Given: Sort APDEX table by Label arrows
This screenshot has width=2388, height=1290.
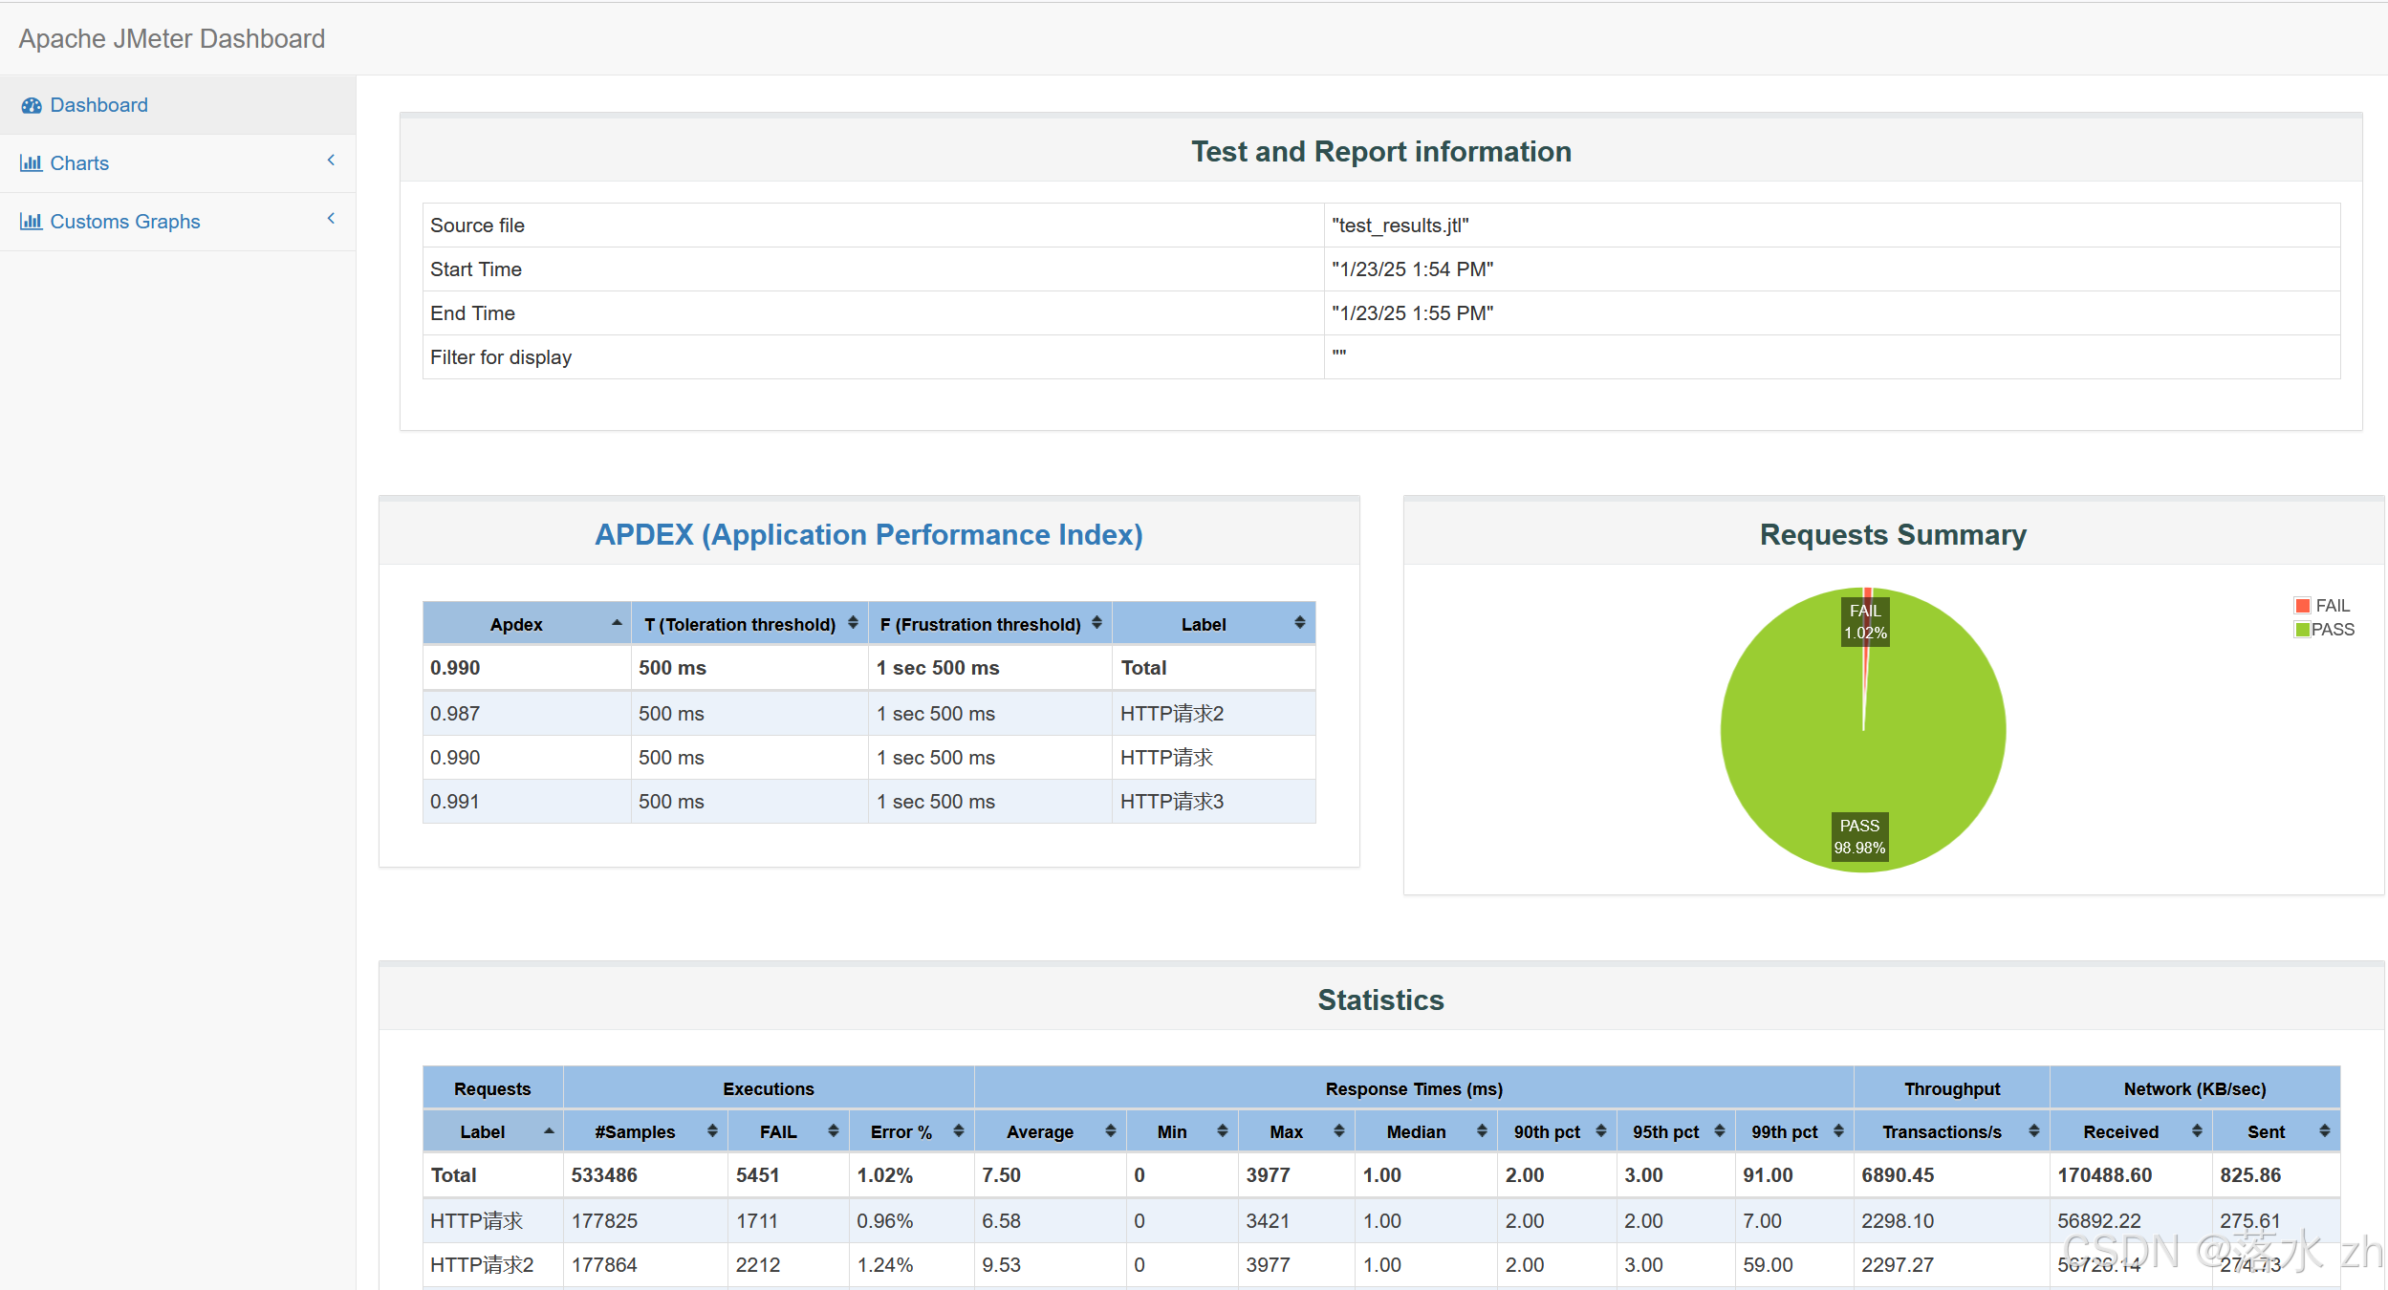Looking at the screenshot, I should click(x=1299, y=623).
